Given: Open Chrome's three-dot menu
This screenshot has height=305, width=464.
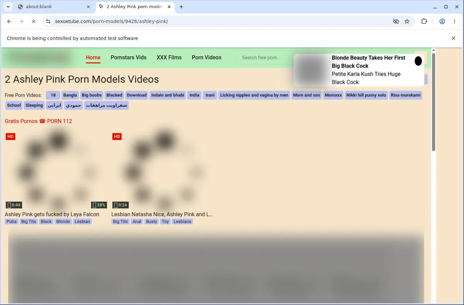Looking at the screenshot, I should tap(454, 21).
